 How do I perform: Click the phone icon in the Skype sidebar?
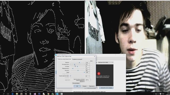coord(58,91)
